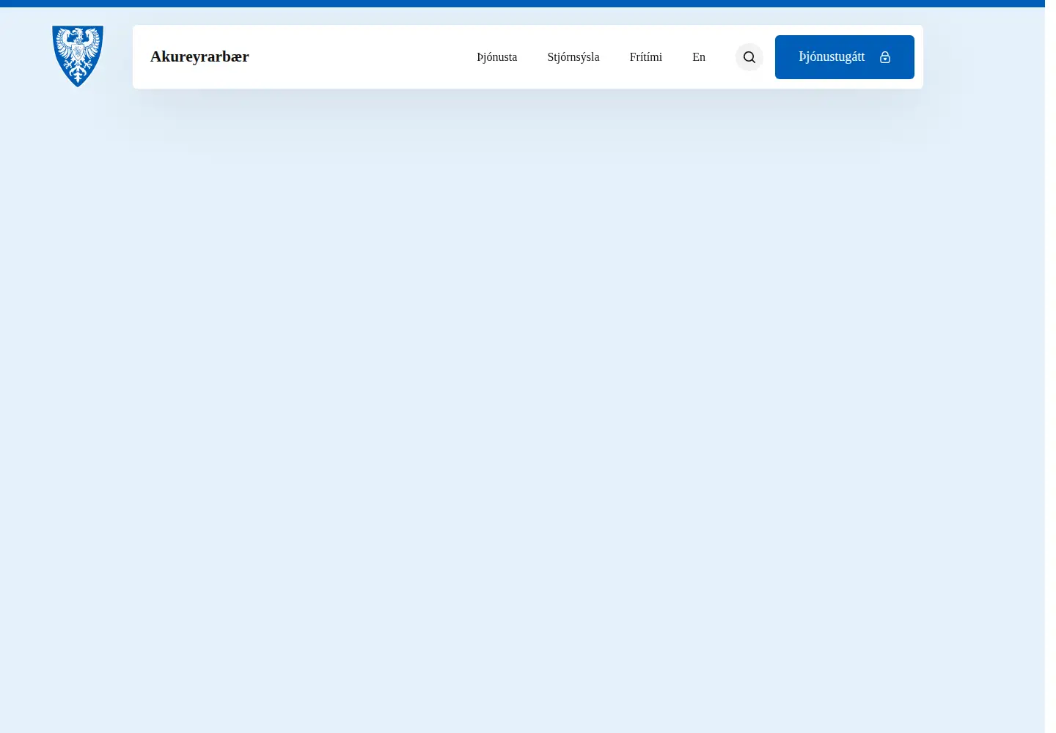Open the Stjórnsýsla menu
1056x733 pixels.
pyautogui.click(x=573, y=57)
